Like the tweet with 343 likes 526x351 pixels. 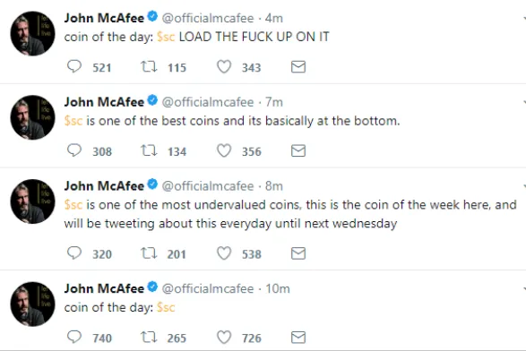[224, 66]
